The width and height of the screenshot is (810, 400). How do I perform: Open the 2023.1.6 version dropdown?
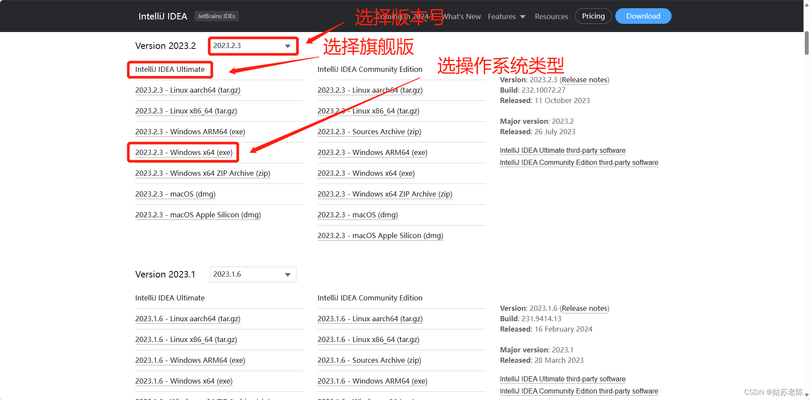click(253, 274)
